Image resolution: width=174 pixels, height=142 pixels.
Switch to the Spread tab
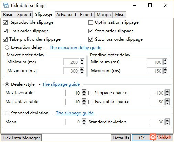(24, 15)
